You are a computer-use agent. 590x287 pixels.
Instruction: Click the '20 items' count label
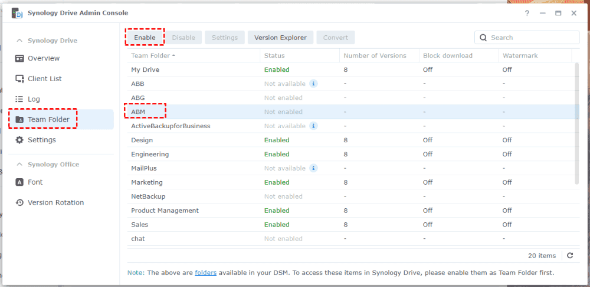point(542,255)
